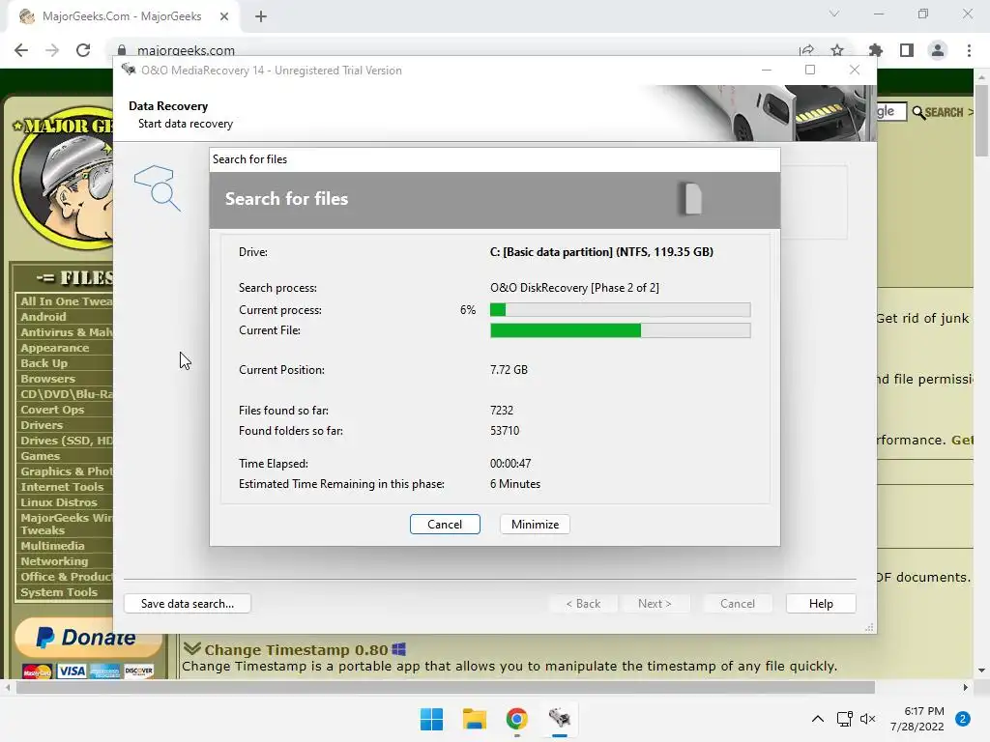Click the '53710' folders found value

coord(505,431)
